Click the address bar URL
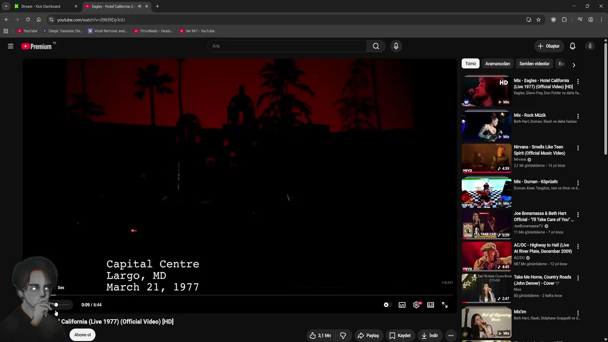The image size is (608, 342). [91, 20]
